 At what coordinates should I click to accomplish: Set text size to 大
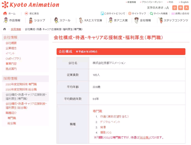tap(186, 8)
